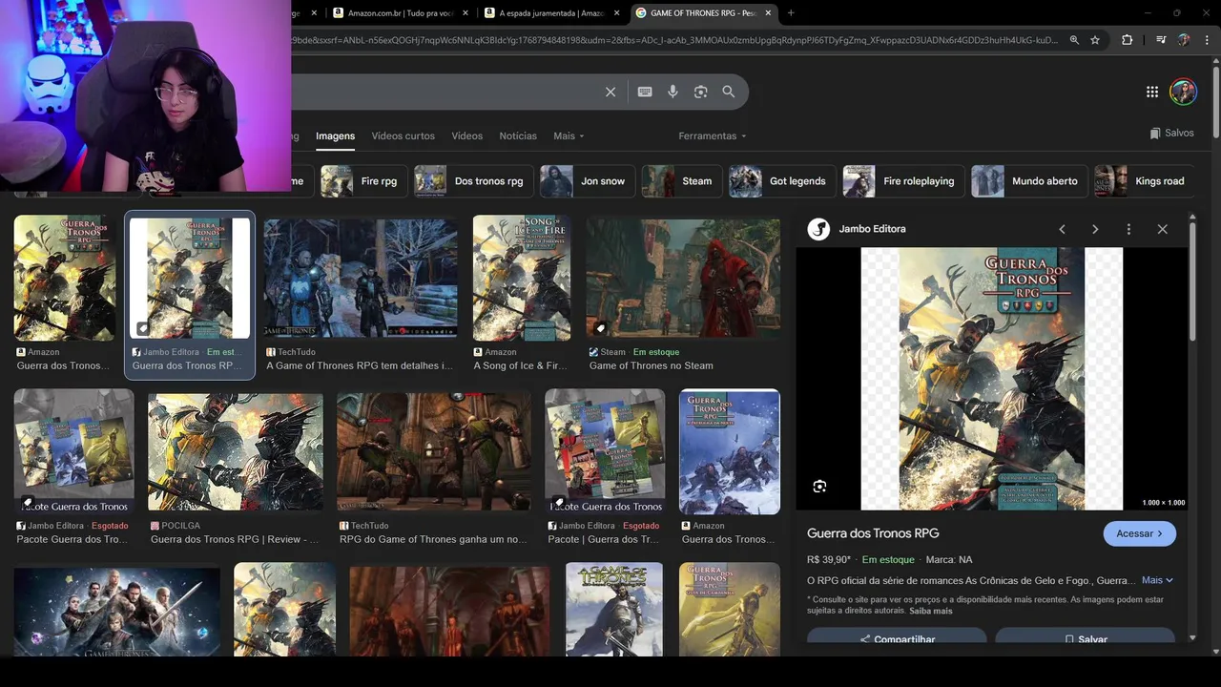Open the Google account profile avatar
Screen dimensions: 1221x687
pyautogui.click(x=1183, y=92)
